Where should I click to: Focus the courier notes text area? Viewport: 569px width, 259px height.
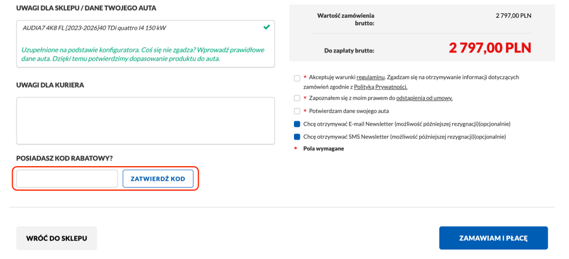point(145,121)
